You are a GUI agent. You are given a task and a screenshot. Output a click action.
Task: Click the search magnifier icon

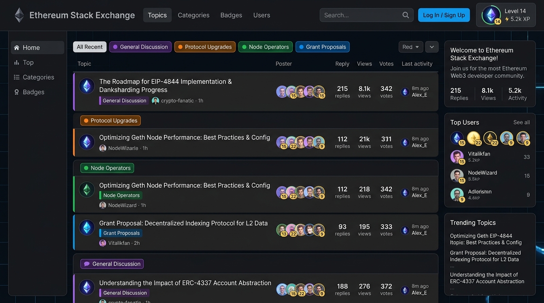point(406,15)
